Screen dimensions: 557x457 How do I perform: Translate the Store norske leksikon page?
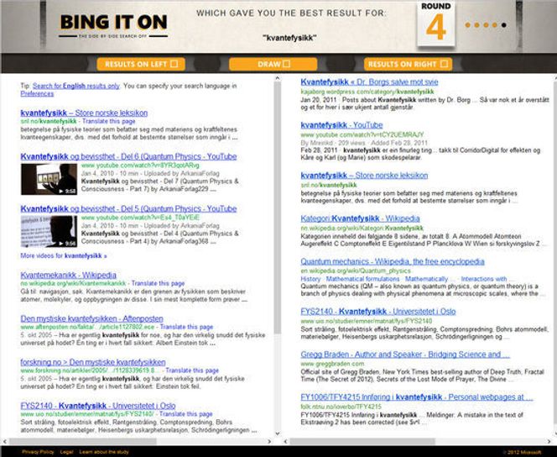[x=109, y=121]
